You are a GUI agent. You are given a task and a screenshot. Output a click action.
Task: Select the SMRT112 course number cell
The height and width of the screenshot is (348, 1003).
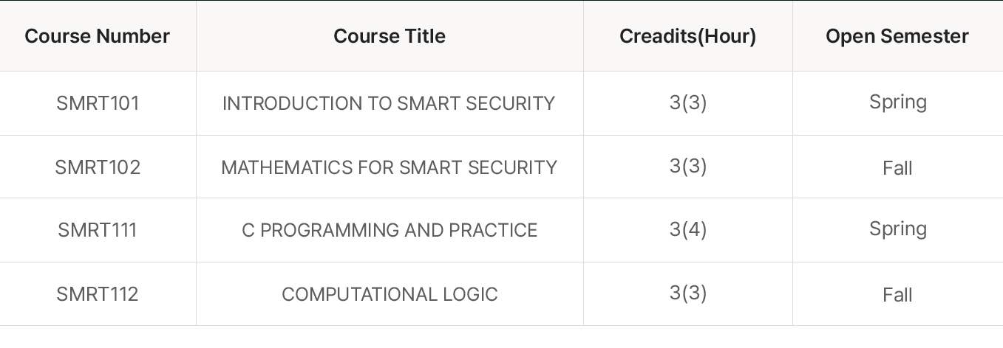[98, 294]
